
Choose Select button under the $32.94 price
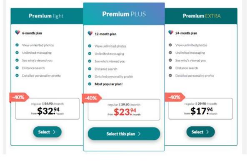(x=47, y=132)
